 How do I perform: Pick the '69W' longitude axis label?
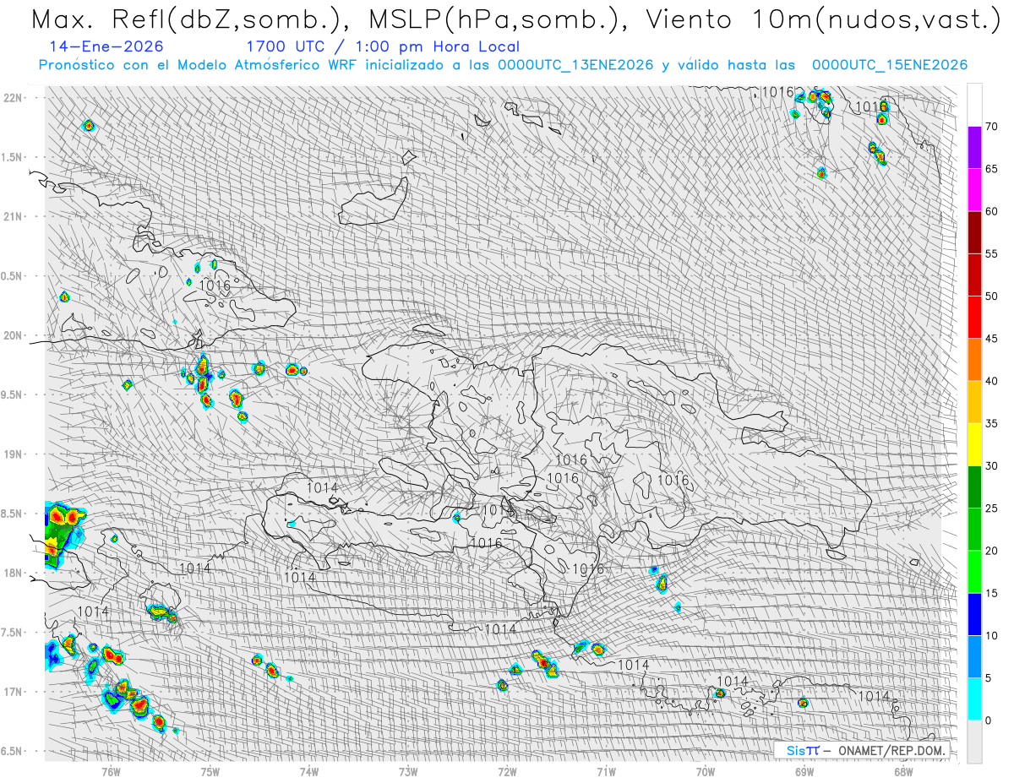click(804, 770)
